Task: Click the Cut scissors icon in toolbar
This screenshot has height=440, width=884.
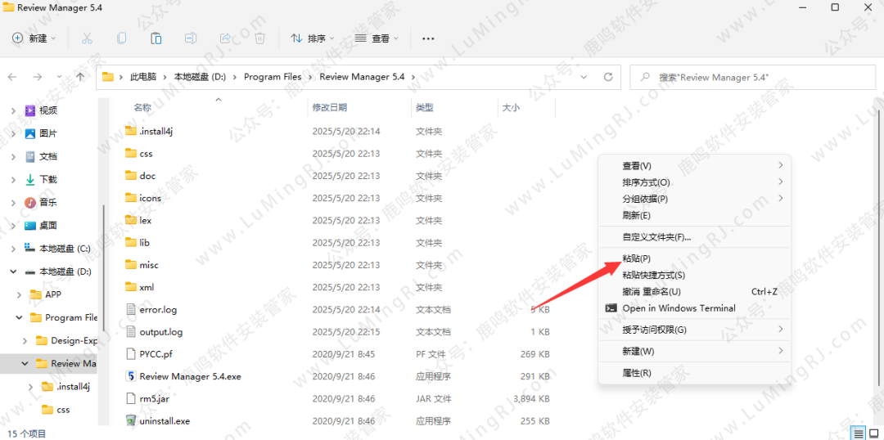Action: coord(87,38)
